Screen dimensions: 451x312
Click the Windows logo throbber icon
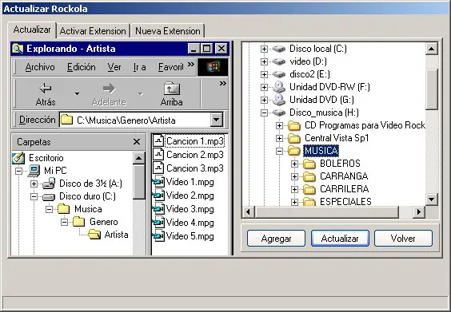[213, 67]
